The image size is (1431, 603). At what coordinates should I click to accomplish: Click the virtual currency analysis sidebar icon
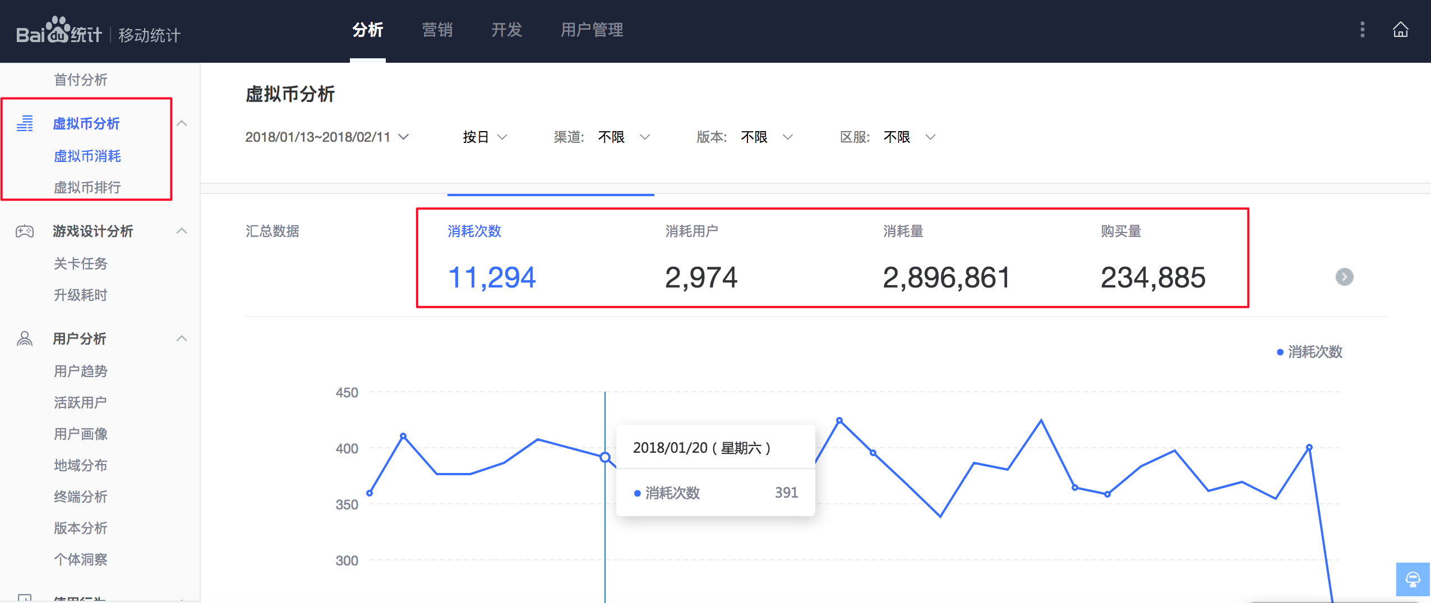(x=25, y=123)
